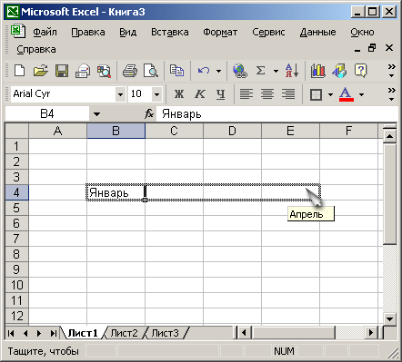
Task: Switch to the Лист3 sheet tab
Action: (x=166, y=333)
